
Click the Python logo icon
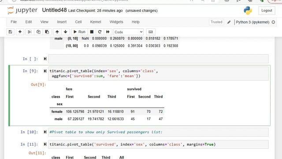point(248,11)
